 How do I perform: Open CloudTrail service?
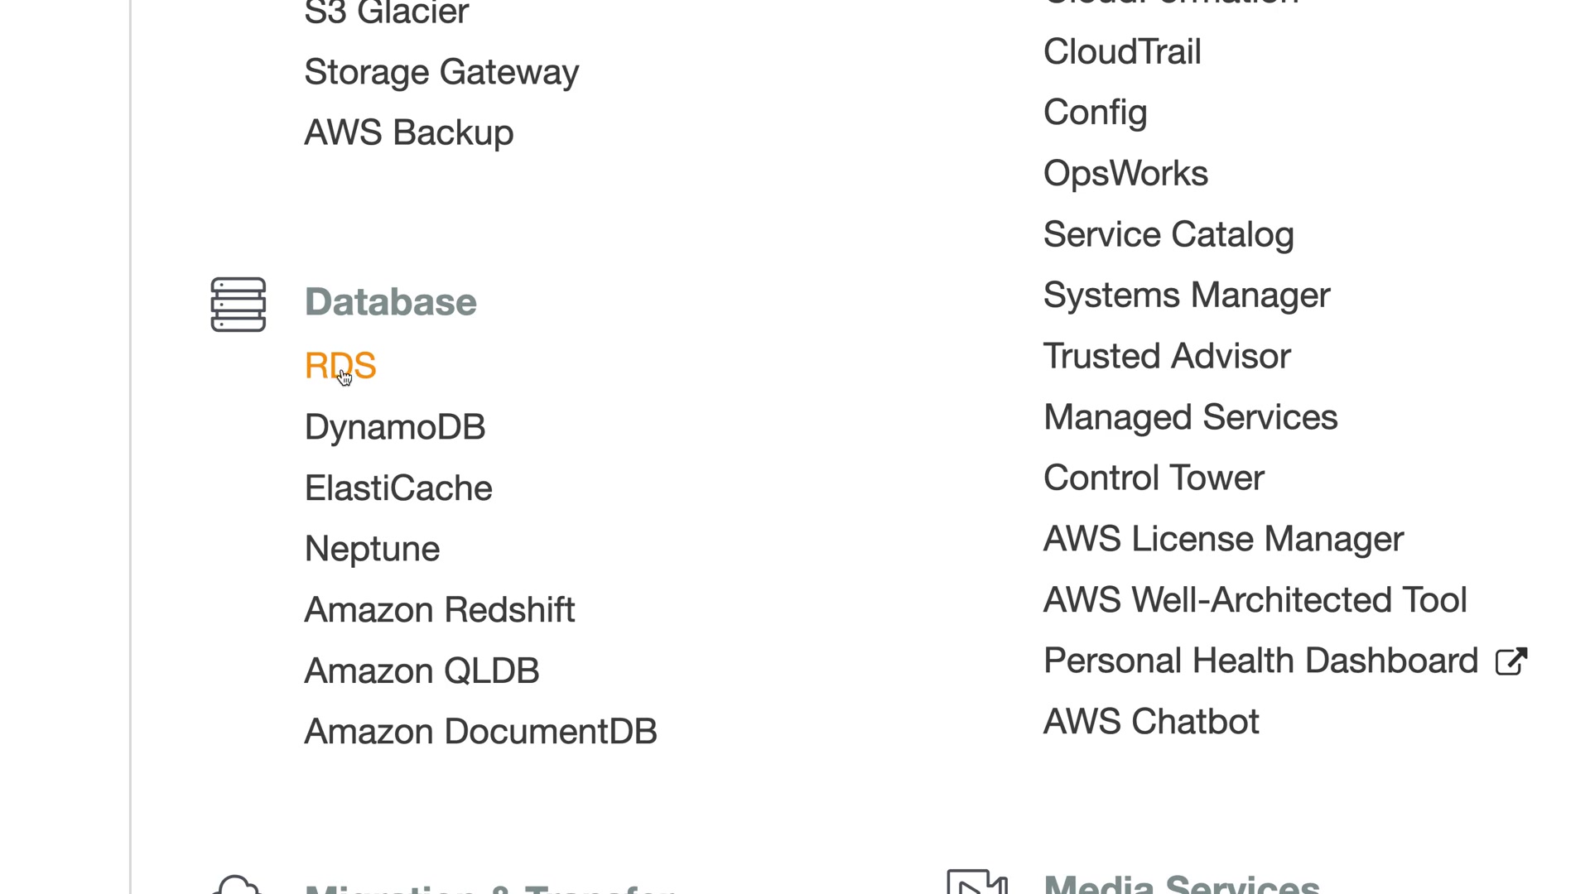point(1121,52)
